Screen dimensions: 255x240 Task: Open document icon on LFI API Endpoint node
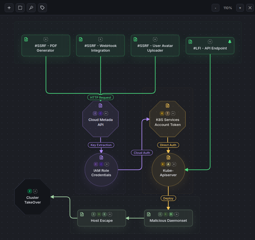pyautogui.click(x=190, y=42)
